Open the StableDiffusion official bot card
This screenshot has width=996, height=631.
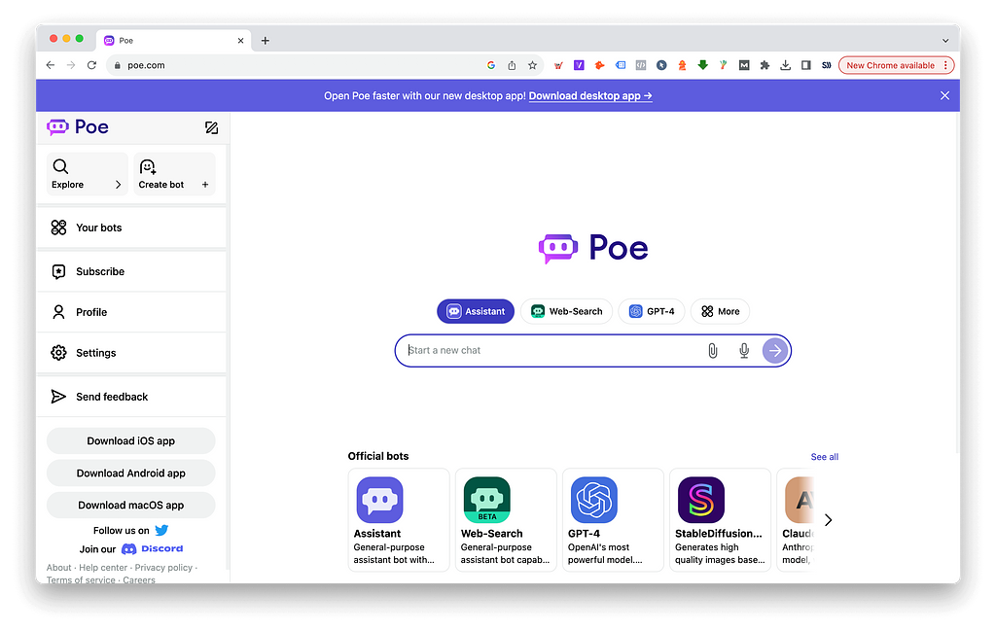point(721,520)
